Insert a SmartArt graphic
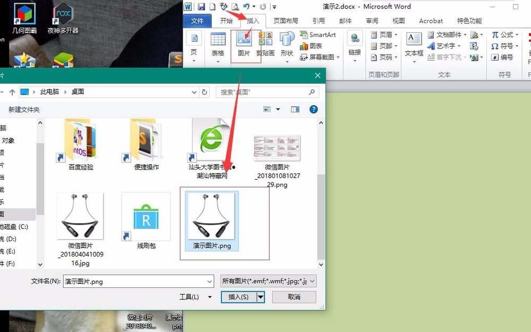 coord(319,34)
